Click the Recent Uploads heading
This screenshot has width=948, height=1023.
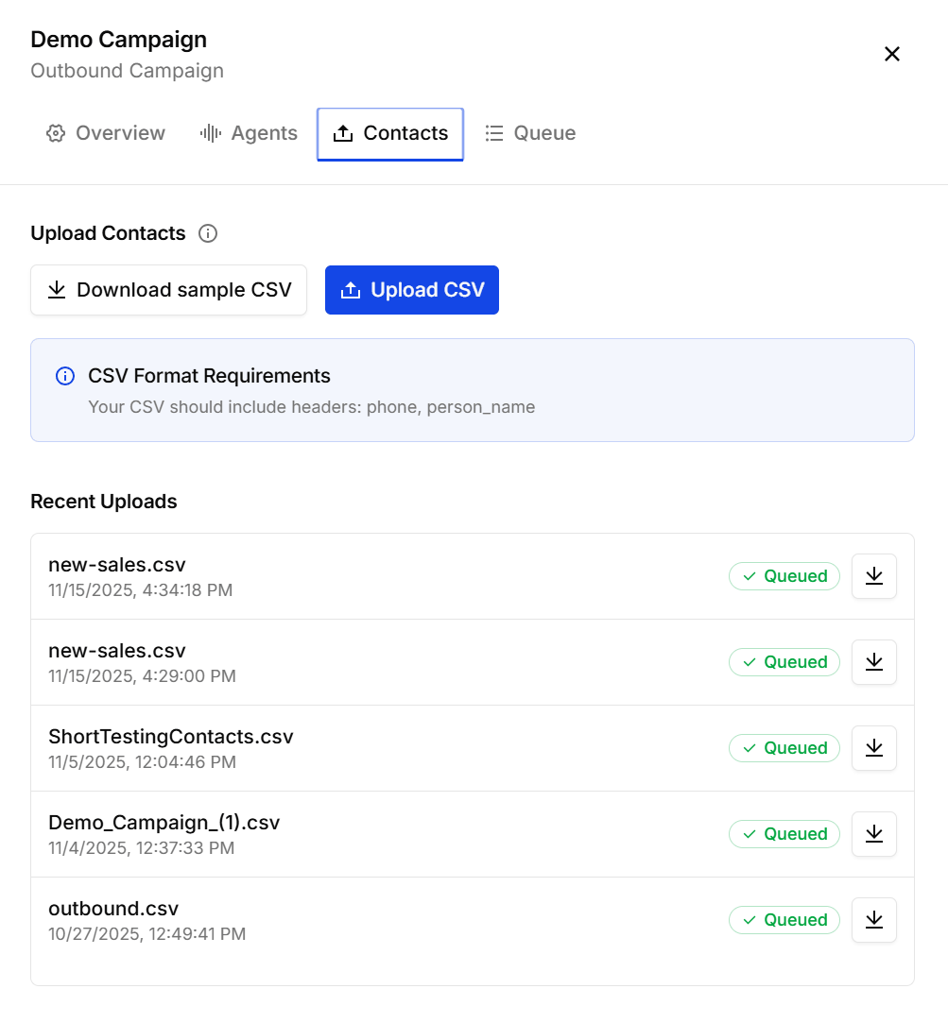104,501
